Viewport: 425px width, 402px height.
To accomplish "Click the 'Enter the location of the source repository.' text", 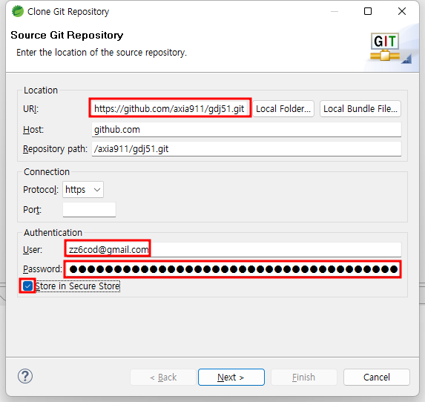I will pyautogui.click(x=102, y=53).
